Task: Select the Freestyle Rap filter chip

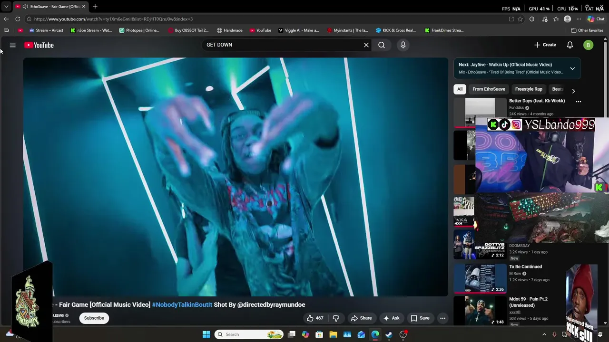Action: [529, 89]
